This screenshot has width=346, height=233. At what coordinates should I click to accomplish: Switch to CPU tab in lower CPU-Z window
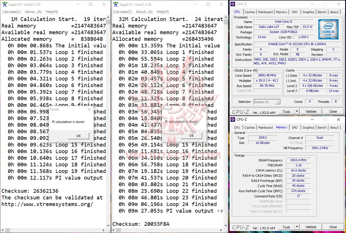pos(237,128)
